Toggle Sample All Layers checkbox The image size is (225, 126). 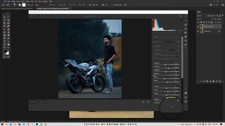[112, 5]
